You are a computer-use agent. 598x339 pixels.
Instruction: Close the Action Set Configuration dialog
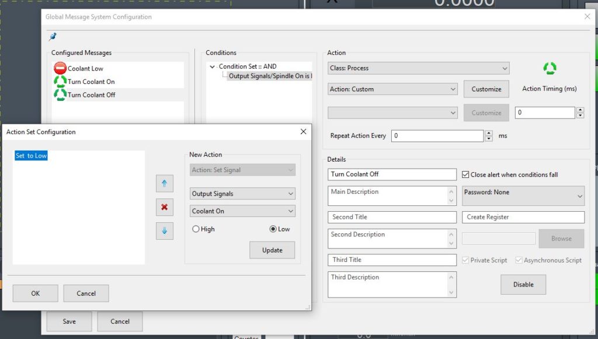point(303,132)
